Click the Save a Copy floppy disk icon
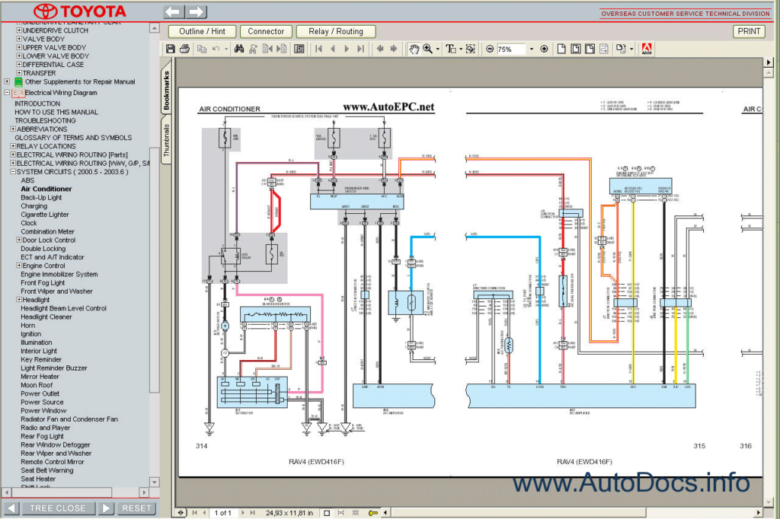 (171, 49)
